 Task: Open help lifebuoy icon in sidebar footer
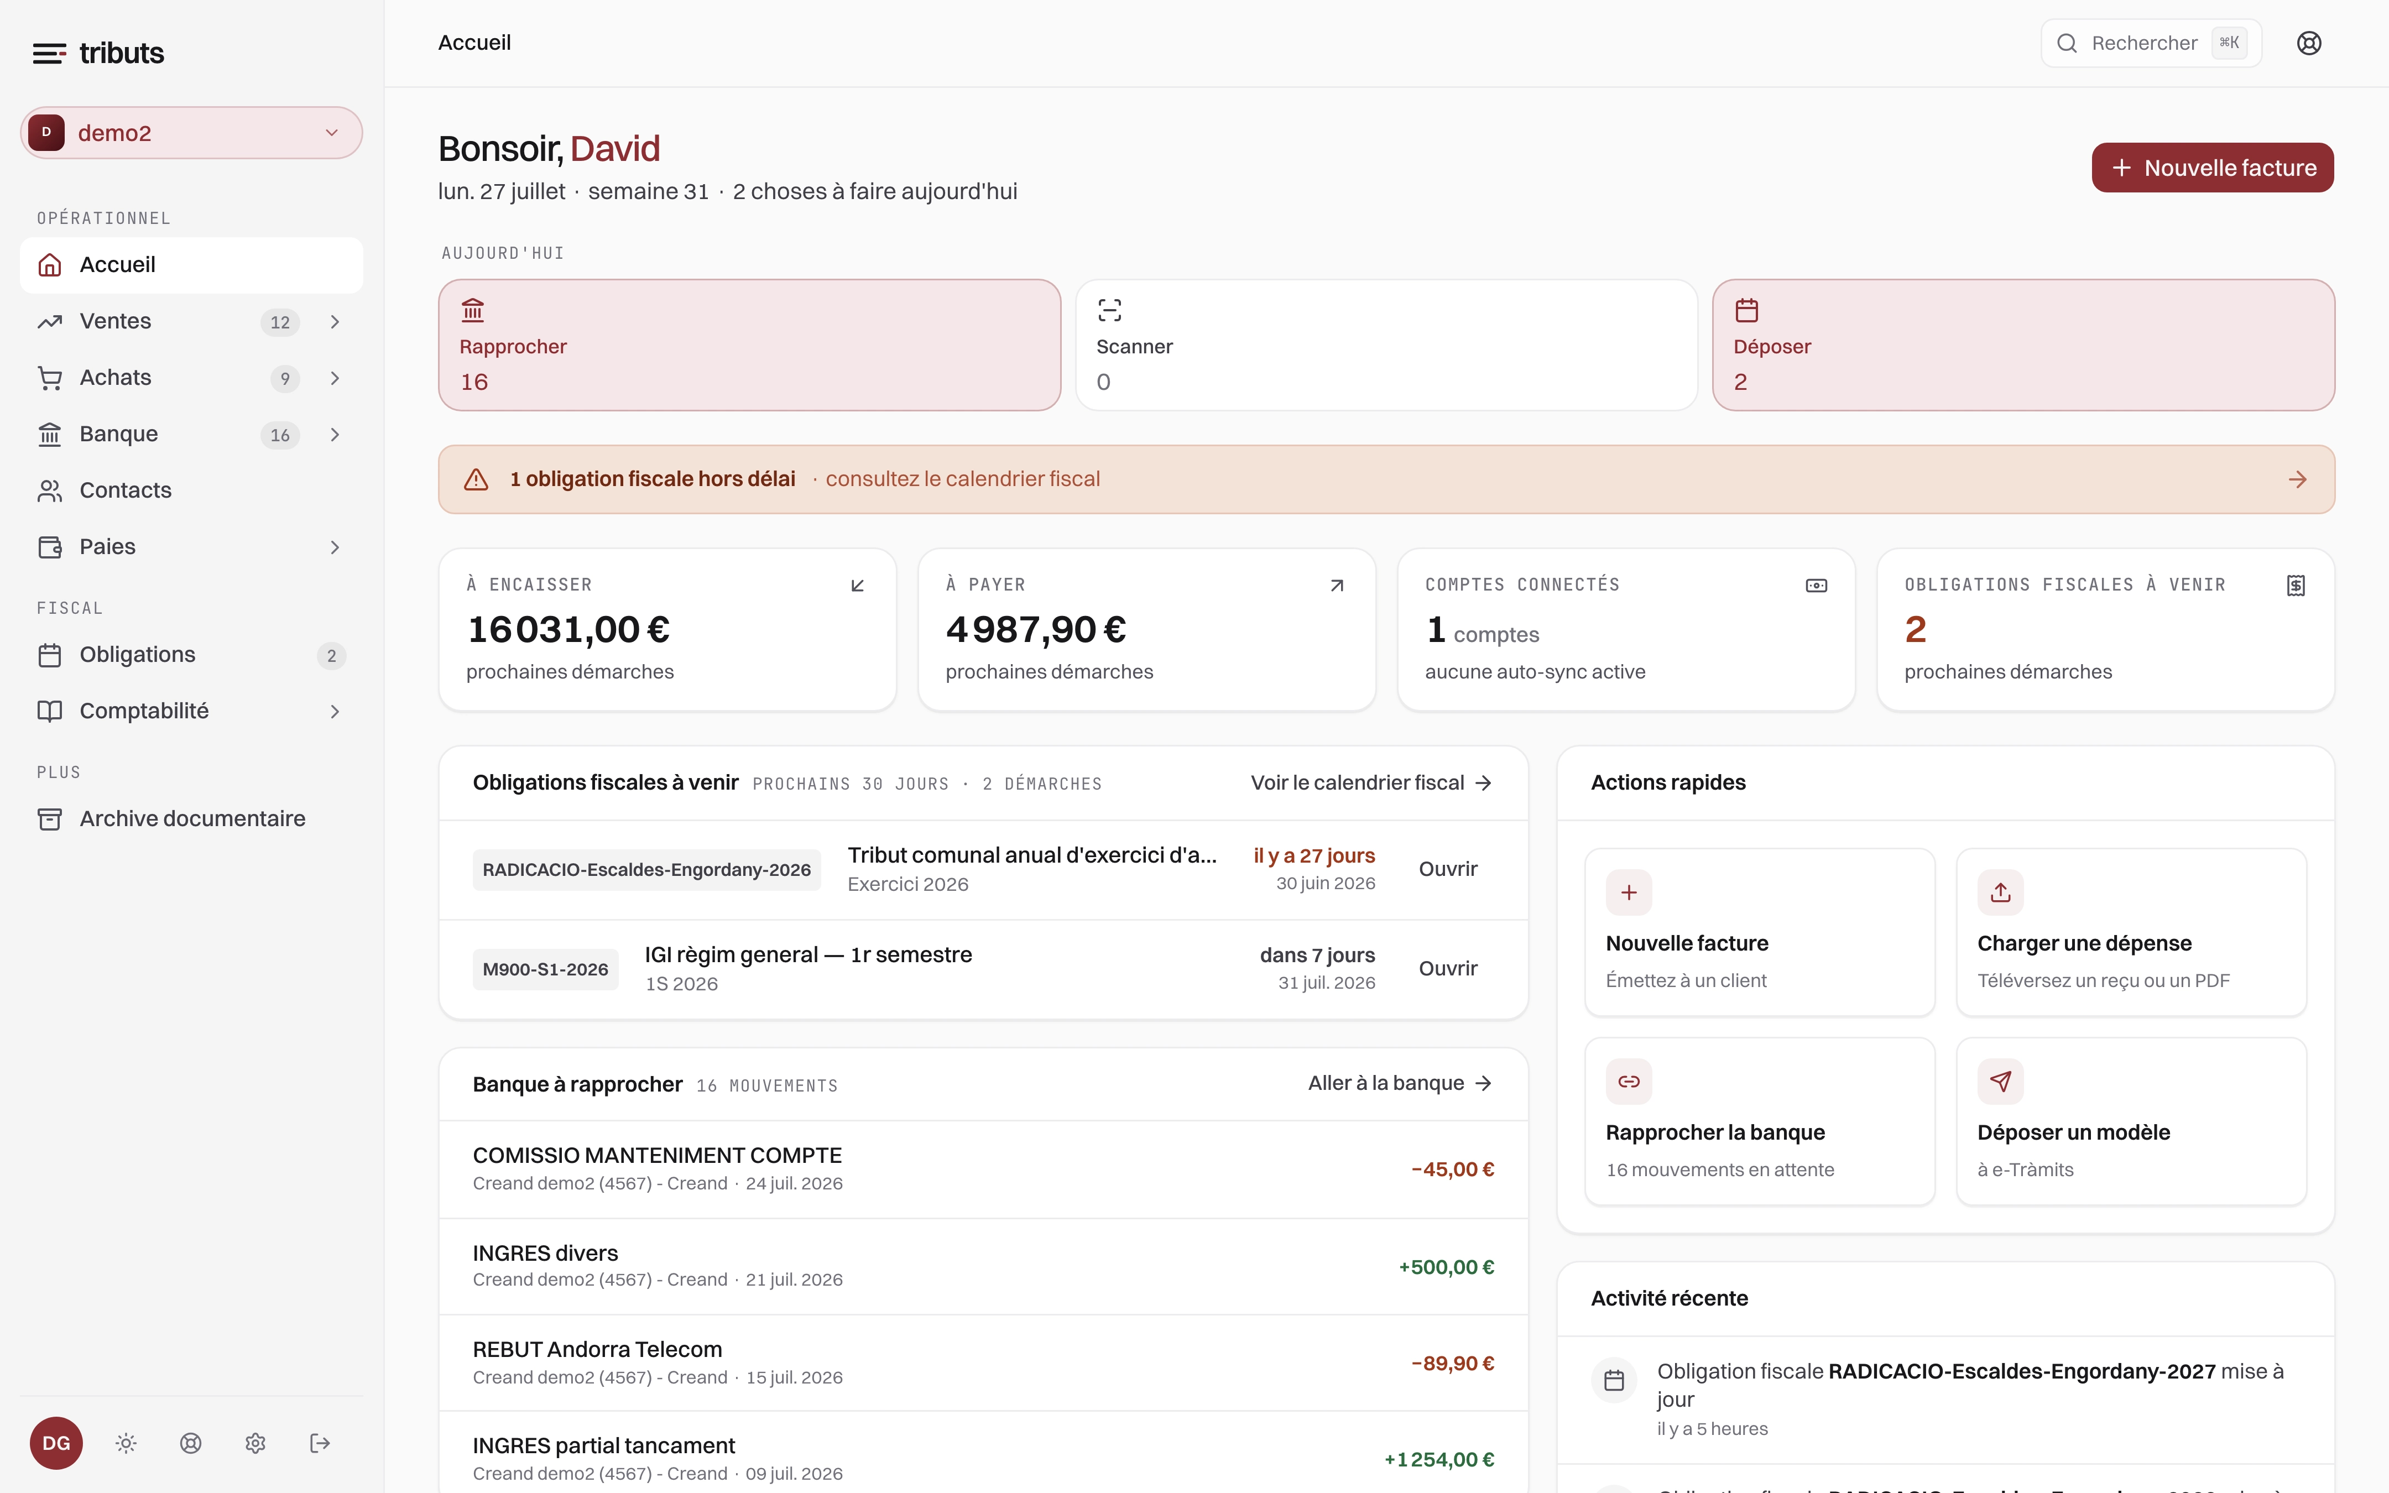click(191, 1444)
